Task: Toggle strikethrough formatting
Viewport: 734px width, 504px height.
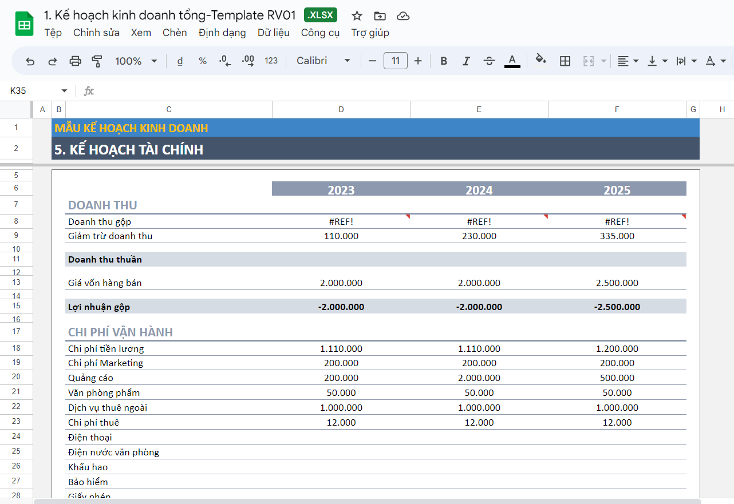Action: [489, 61]
